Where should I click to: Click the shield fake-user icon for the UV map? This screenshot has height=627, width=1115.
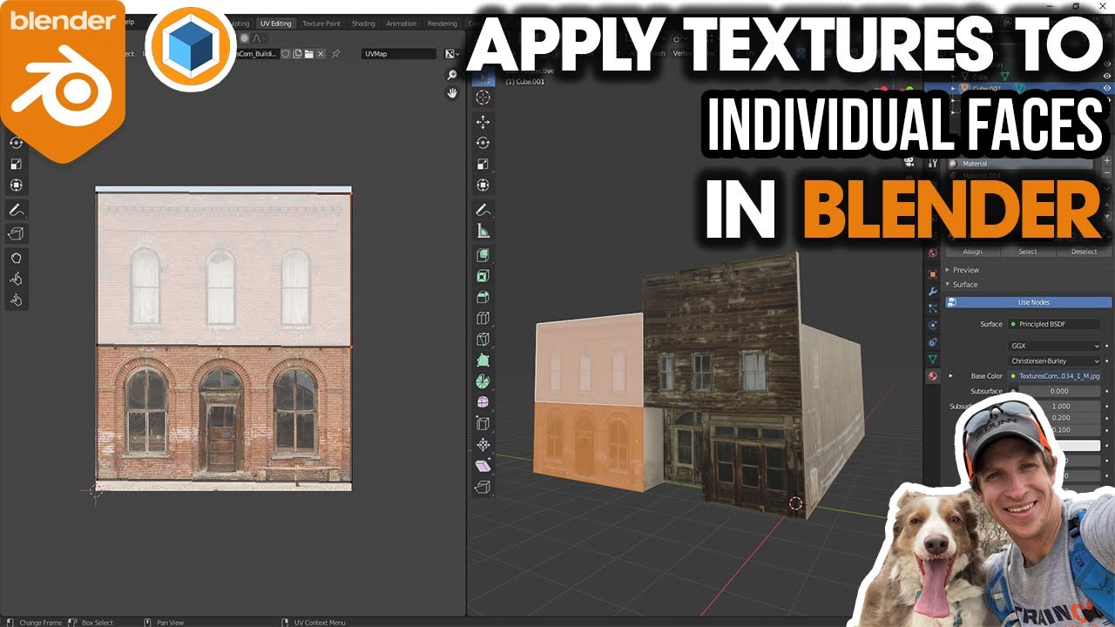click(286, 54)
